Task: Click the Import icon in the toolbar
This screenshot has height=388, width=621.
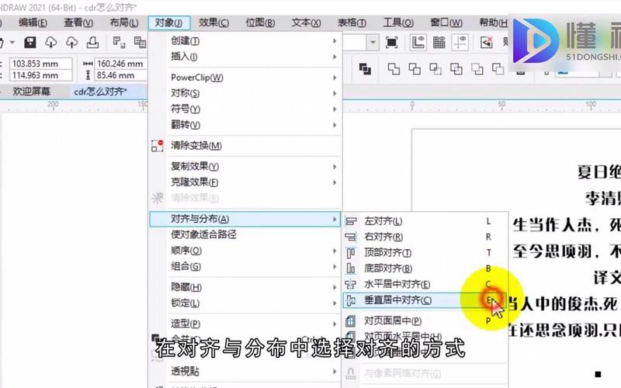Action: coord(119,42)
